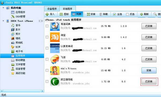Click the 1.72 GB size value

[x=106, y=82]
